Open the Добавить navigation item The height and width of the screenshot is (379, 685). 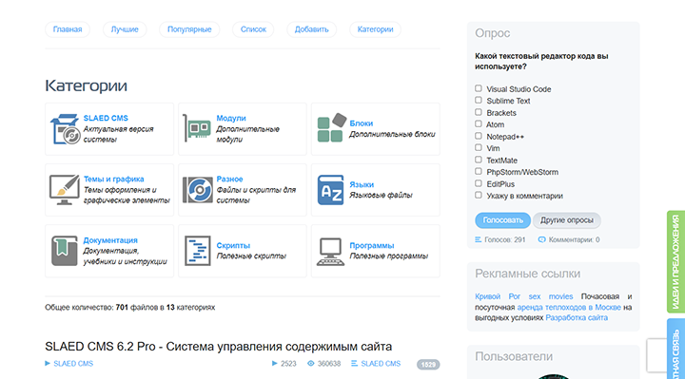311,29
